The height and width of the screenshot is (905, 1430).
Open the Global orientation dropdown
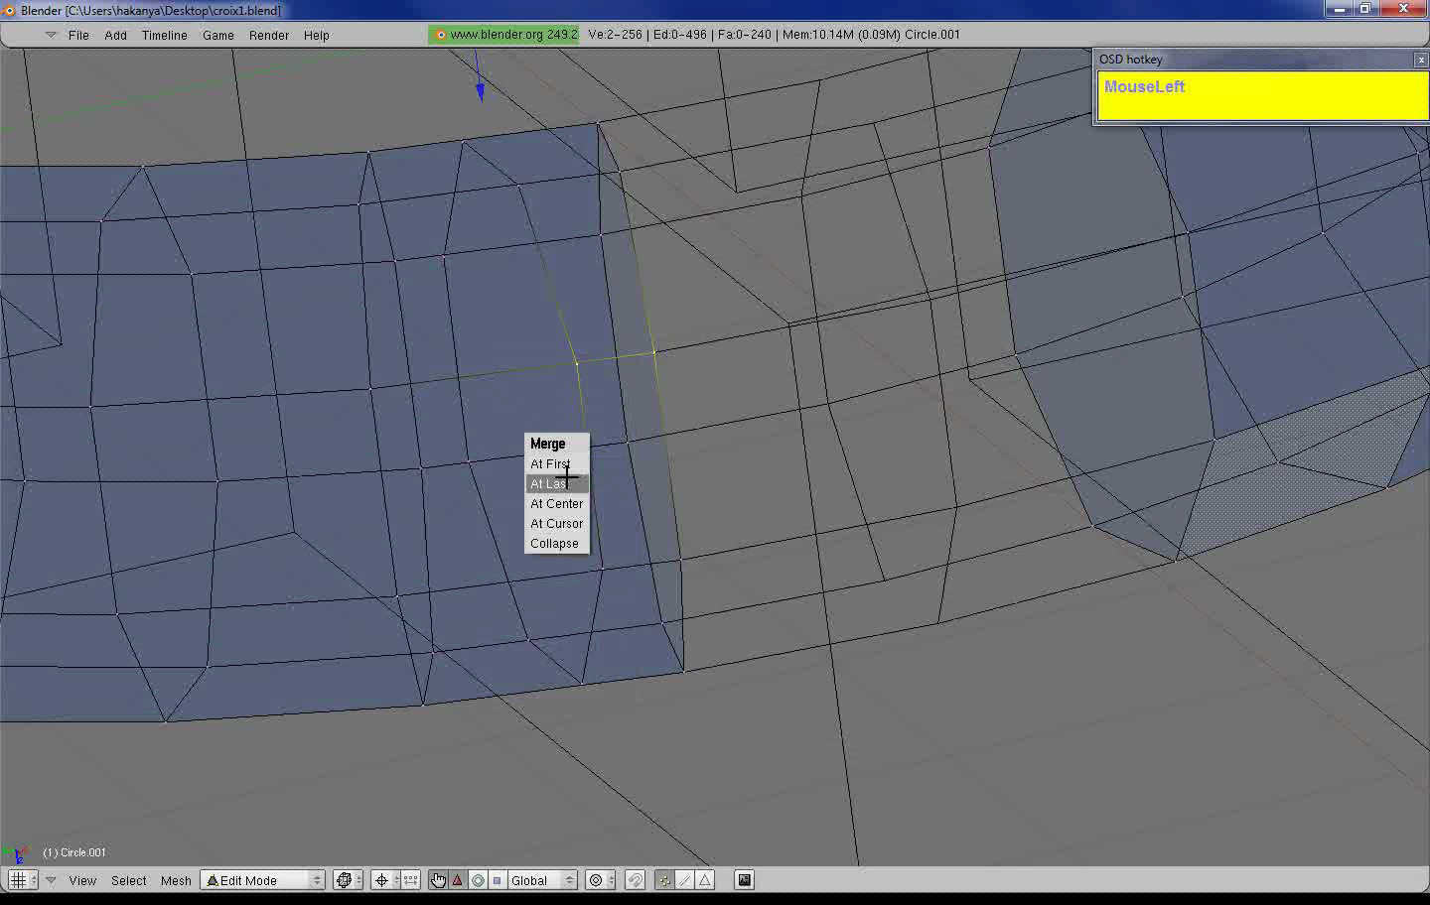tap(542, 880)
